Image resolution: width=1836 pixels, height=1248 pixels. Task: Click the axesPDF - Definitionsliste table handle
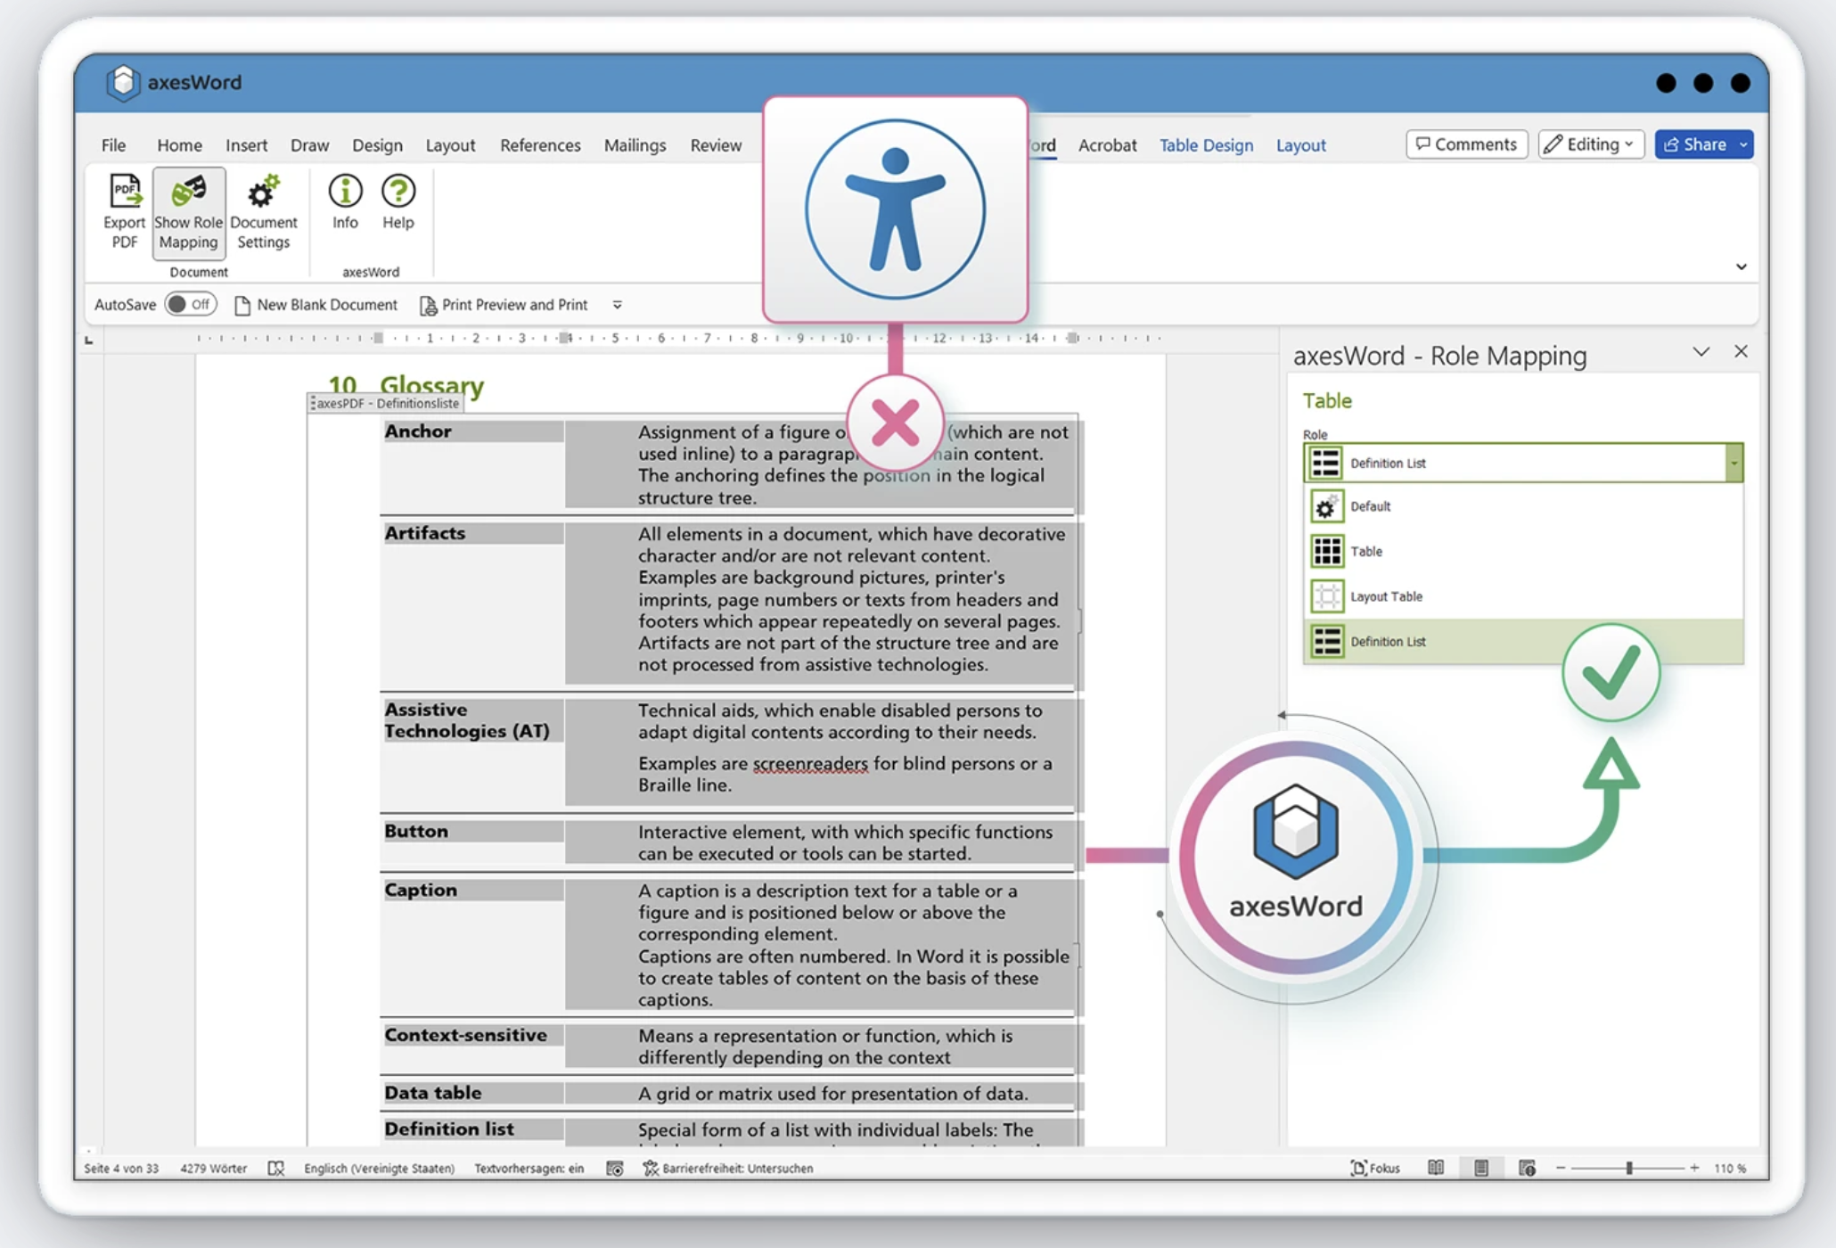coord(386,404)
